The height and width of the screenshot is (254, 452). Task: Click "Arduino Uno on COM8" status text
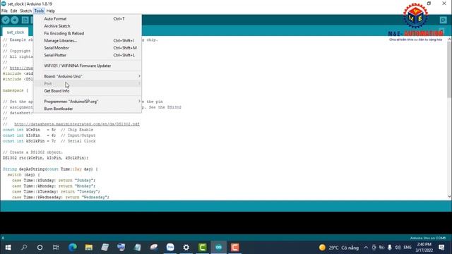click(x=428, y=238)
